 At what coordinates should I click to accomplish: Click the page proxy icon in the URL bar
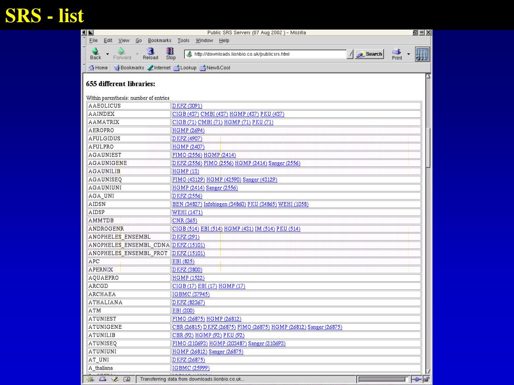coord(189,54)
